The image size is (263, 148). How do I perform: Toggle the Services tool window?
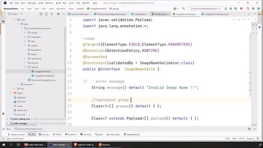(x=44, y=134)
